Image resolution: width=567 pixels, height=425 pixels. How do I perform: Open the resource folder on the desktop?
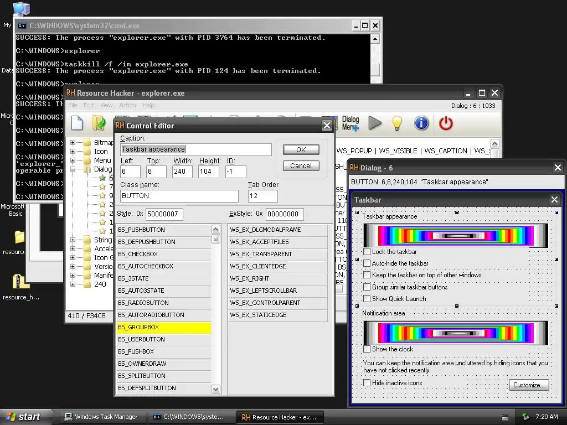point(19,237)
